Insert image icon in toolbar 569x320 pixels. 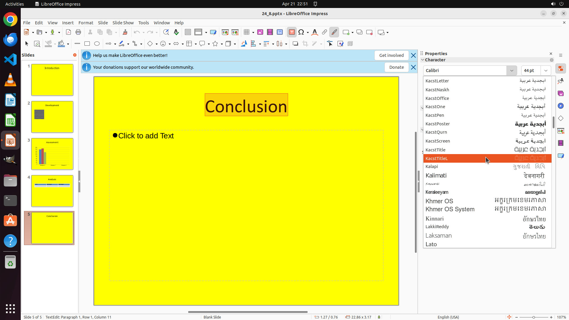pyautogui.click(x=260, y=32)
